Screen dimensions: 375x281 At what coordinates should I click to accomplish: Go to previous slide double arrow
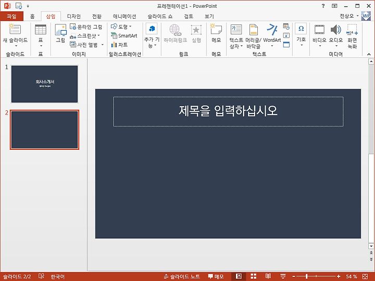tap(371, 252)
